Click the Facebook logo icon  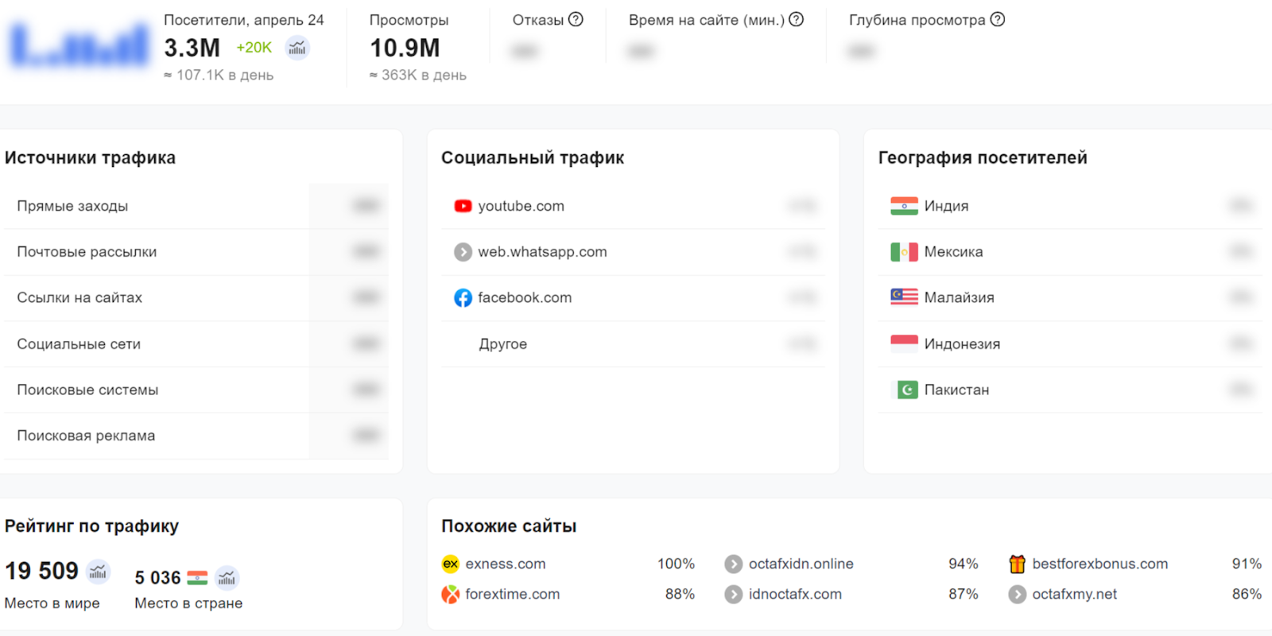pos(463,297)
